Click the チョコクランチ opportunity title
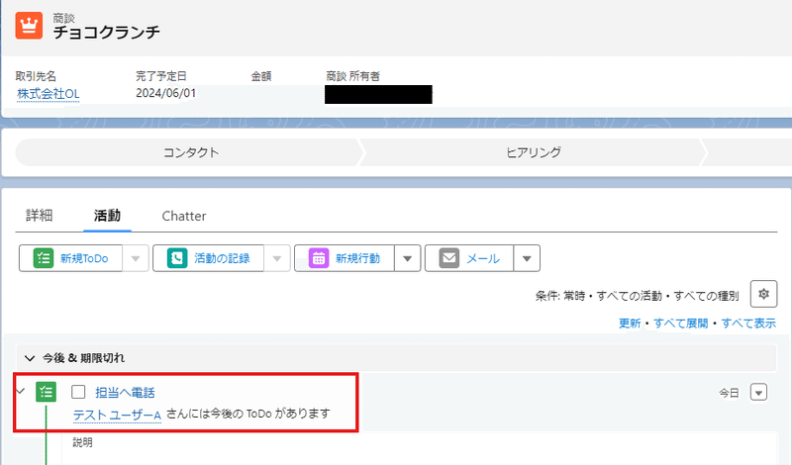The image size is (792, 465). 107,33
